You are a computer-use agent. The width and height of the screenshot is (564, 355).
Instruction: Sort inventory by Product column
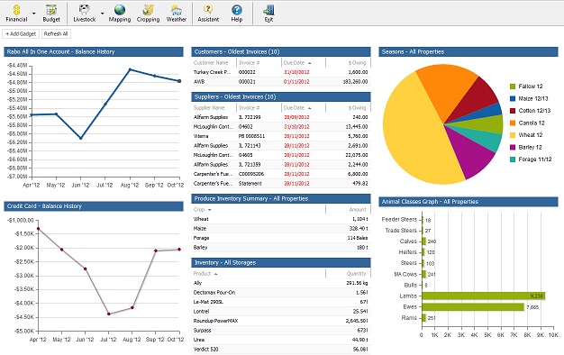[259, 273]
